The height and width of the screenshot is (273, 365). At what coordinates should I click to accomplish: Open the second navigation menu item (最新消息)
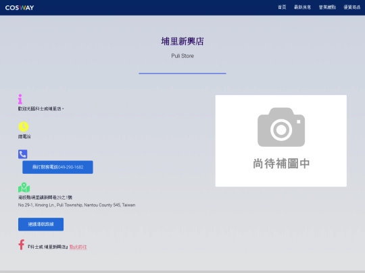[x=302, y=7]
